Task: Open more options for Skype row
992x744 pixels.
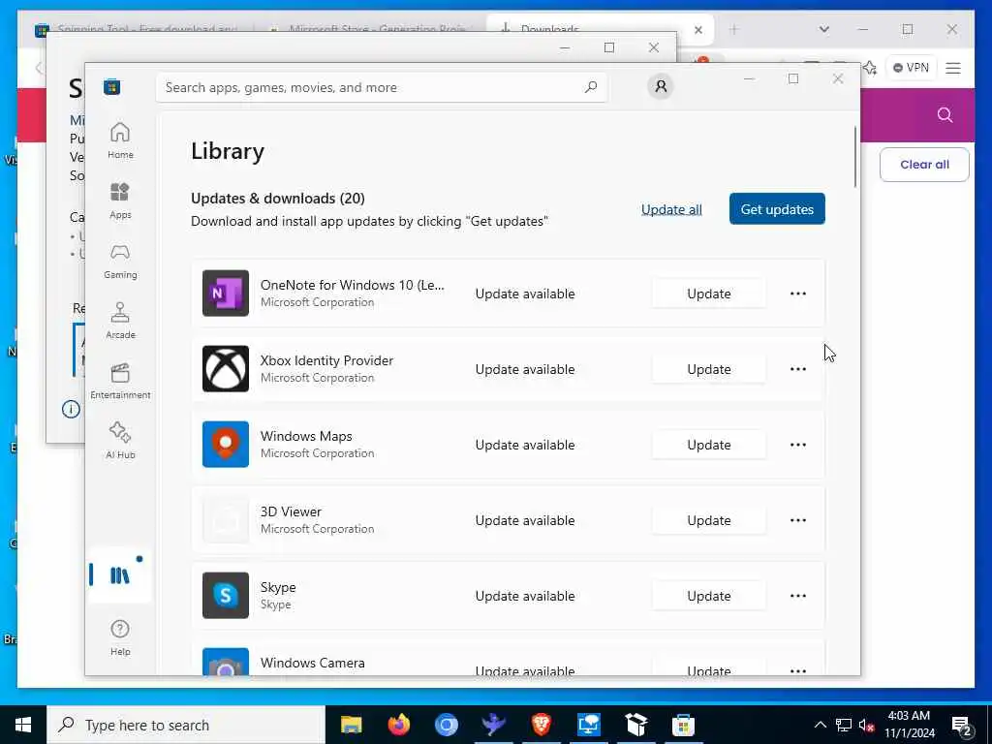Action: pyautogui.click(x=798, y=596)
